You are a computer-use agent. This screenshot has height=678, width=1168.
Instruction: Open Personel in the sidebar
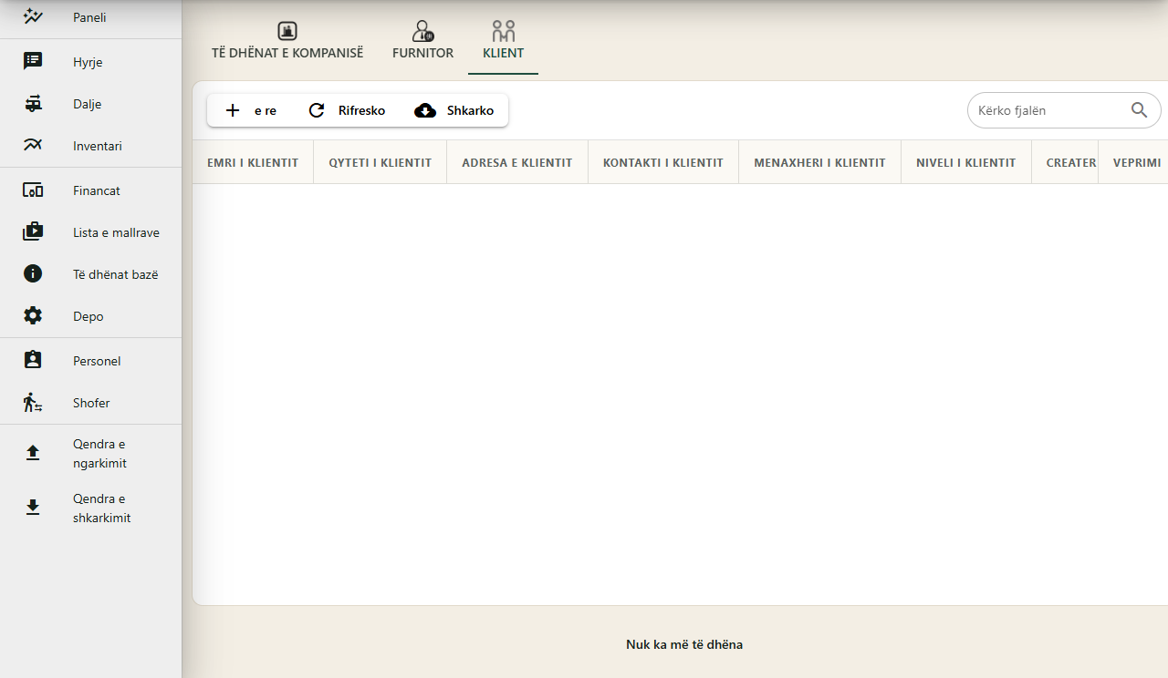pyautogui.click(x=90, y=361)
